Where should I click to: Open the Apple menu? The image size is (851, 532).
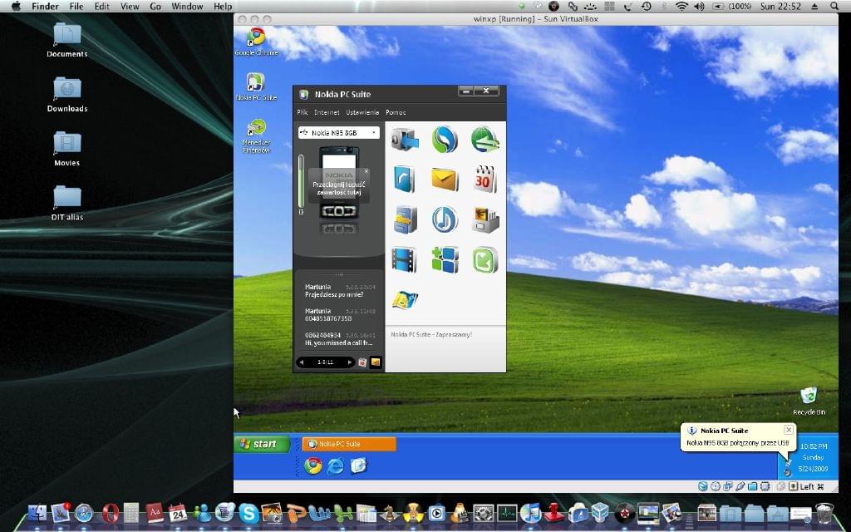[17, 7]
